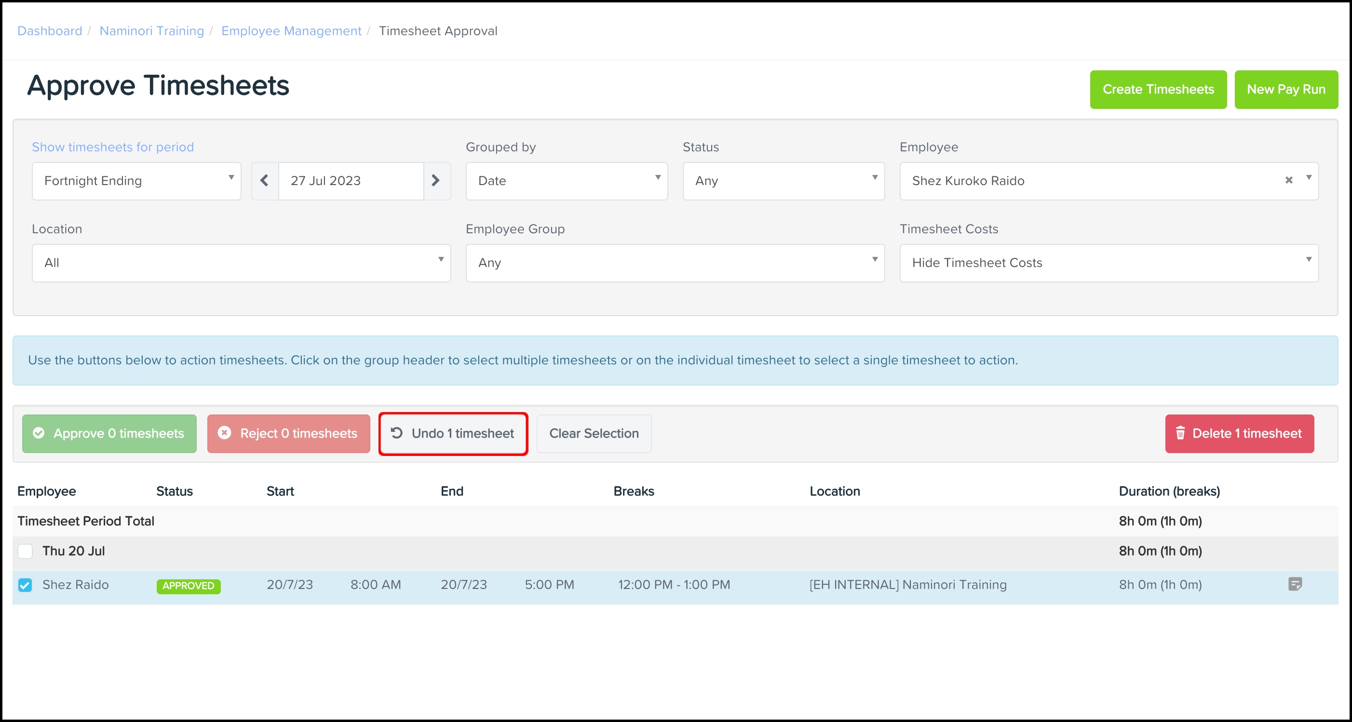
Task: Open the Location All dropdown
Action: pos(242,262)
